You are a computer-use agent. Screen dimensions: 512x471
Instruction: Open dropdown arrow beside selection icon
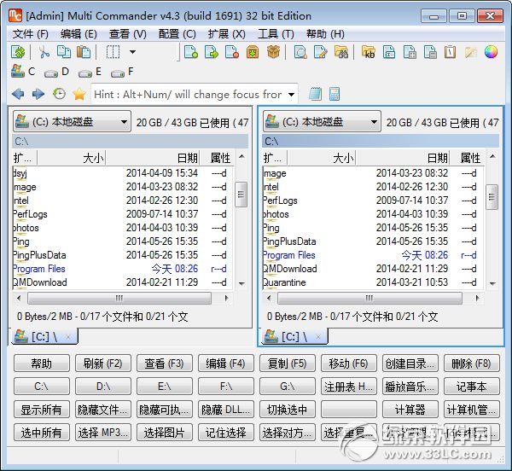[x=132, y=52]
